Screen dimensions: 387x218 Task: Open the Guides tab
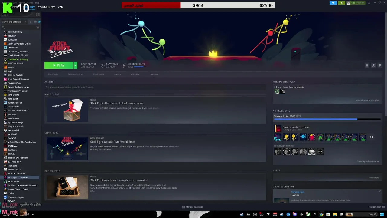tap(117, 74)
